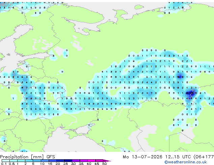Click the 20–25 mm legend color box
The width and height of the screenshot is (214, 165).
(60, 161)
